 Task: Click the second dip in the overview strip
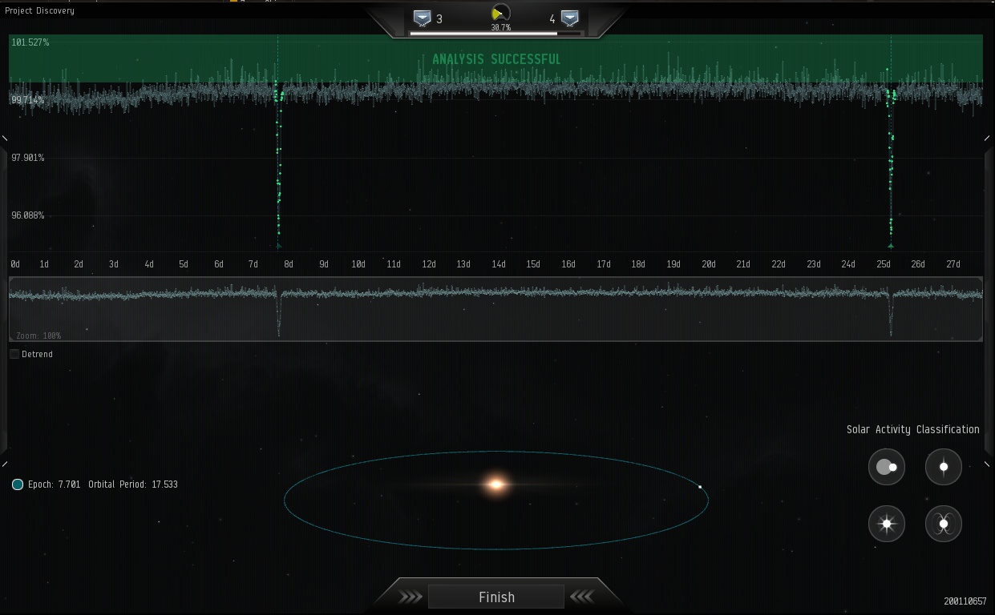pyautogui.click(x=891, y=314)
